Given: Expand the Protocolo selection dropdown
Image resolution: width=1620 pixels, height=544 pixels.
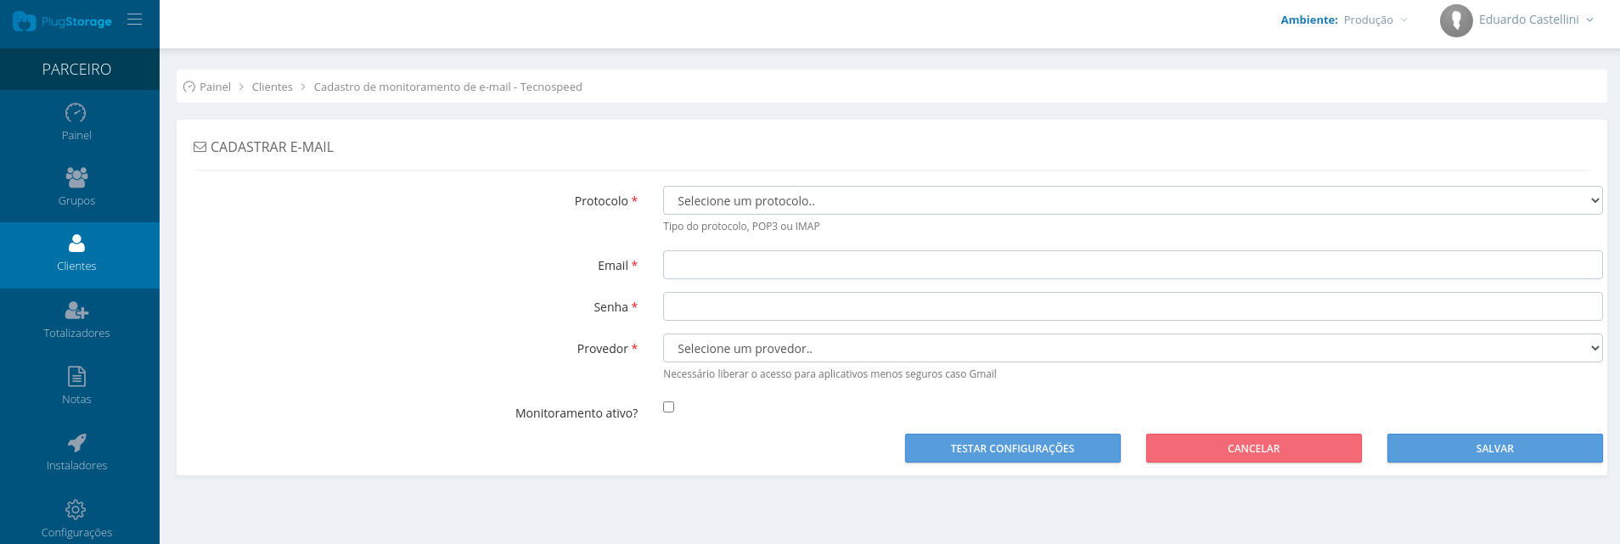Looking at the screenshot, I should (x=1133, y=200).
